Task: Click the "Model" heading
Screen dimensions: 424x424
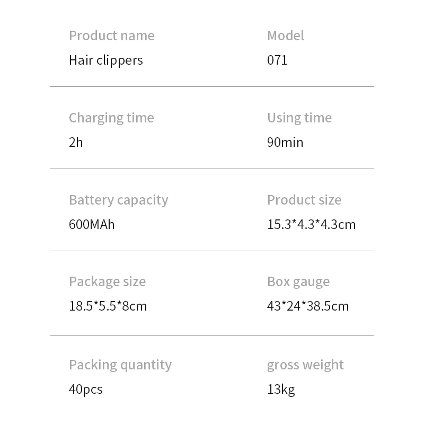Action: [x=285, y=36]
